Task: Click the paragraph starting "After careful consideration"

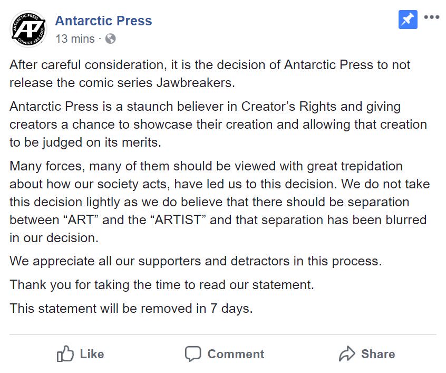Action: click(x=210, y=74)
